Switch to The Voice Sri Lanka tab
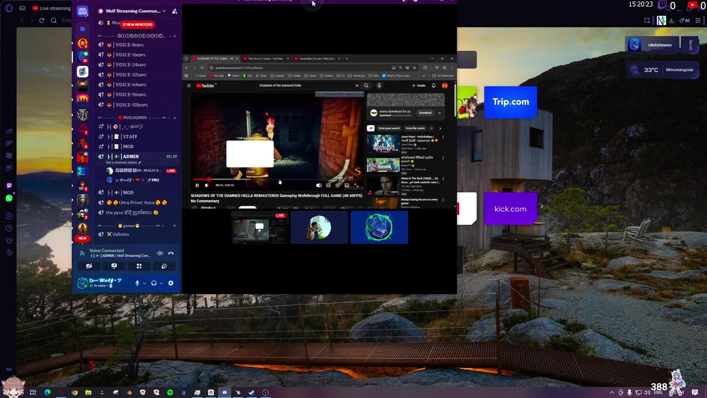The height and width of the screenshot is (398, 707). tap(265, 59)
